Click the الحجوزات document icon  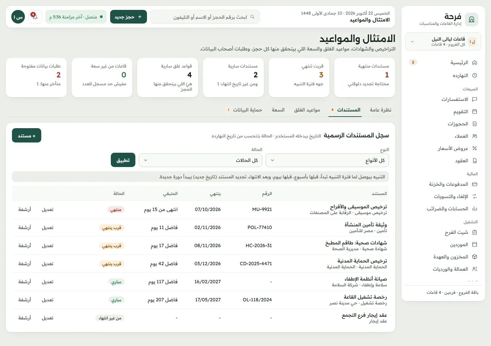474,124
